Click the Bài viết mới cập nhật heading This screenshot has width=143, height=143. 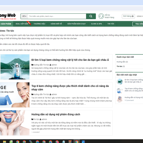tap(127, 75)
